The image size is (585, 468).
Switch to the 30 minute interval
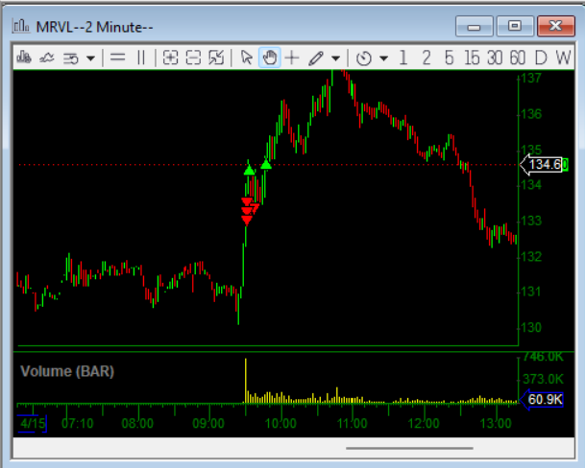495,58
